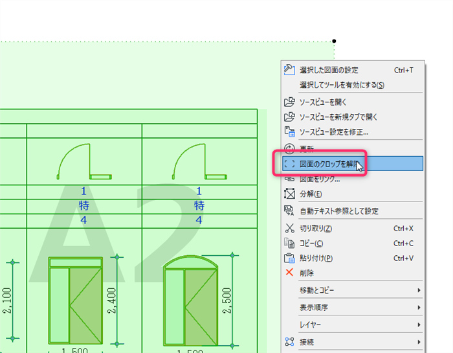Select コピー(C) copy command
Image resolution: width=453 pixels, height=353 pixels.
click(x=353, y=244)
